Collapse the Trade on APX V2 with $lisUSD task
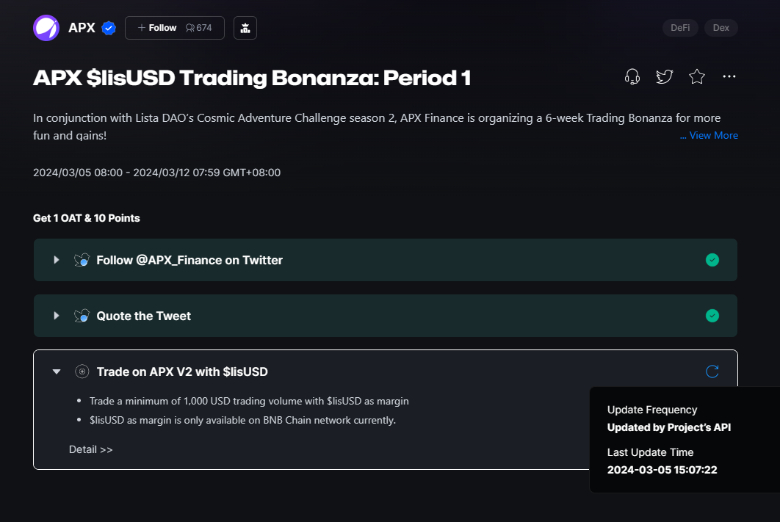Viewport: 780px width, 522px height. (57, 371)
